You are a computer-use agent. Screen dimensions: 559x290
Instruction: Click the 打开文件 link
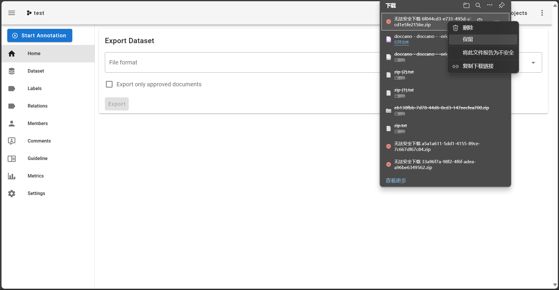coord(401,43)
